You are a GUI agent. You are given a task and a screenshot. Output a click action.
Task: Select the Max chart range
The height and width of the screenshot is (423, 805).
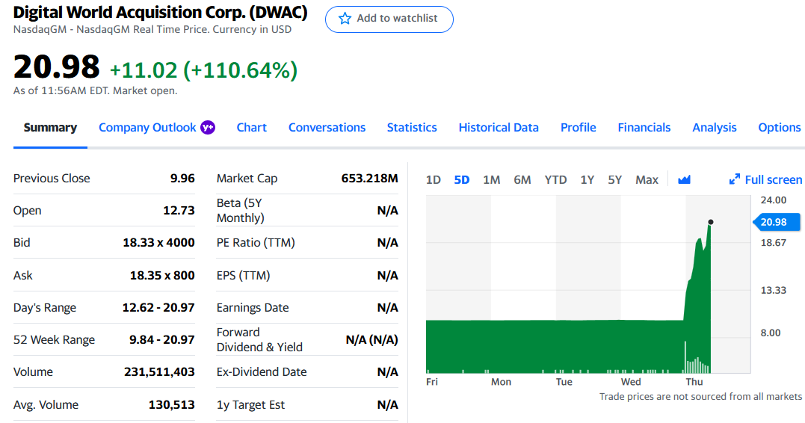click(647, 179)
